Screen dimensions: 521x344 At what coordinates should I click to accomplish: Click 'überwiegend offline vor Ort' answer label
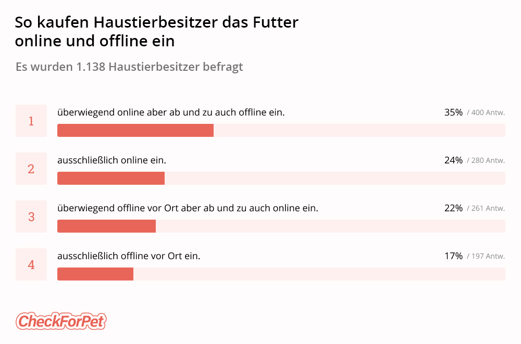click(188, 208)
